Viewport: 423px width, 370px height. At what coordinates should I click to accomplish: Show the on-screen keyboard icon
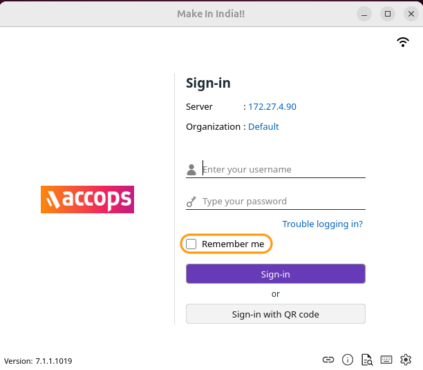[x=386, y=360]
